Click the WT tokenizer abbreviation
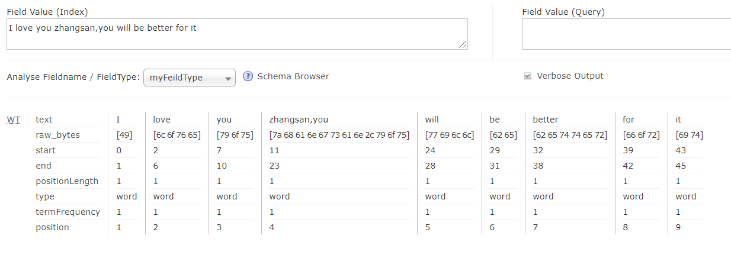Image resolution: width=731 pixels, height=258 pixels. click(x=13, y=120)
